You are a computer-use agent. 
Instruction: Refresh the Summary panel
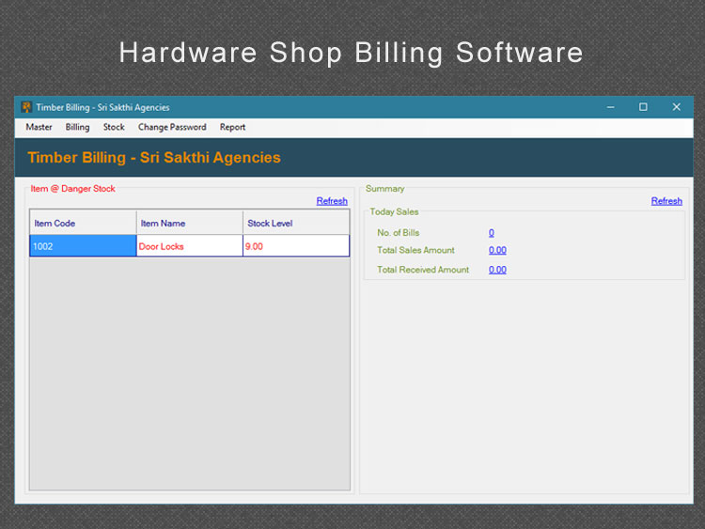point(666,201)
